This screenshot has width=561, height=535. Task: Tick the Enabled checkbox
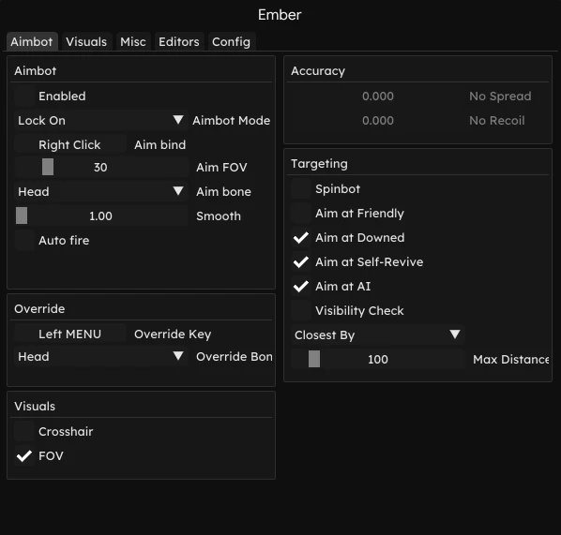pos(24,97)
